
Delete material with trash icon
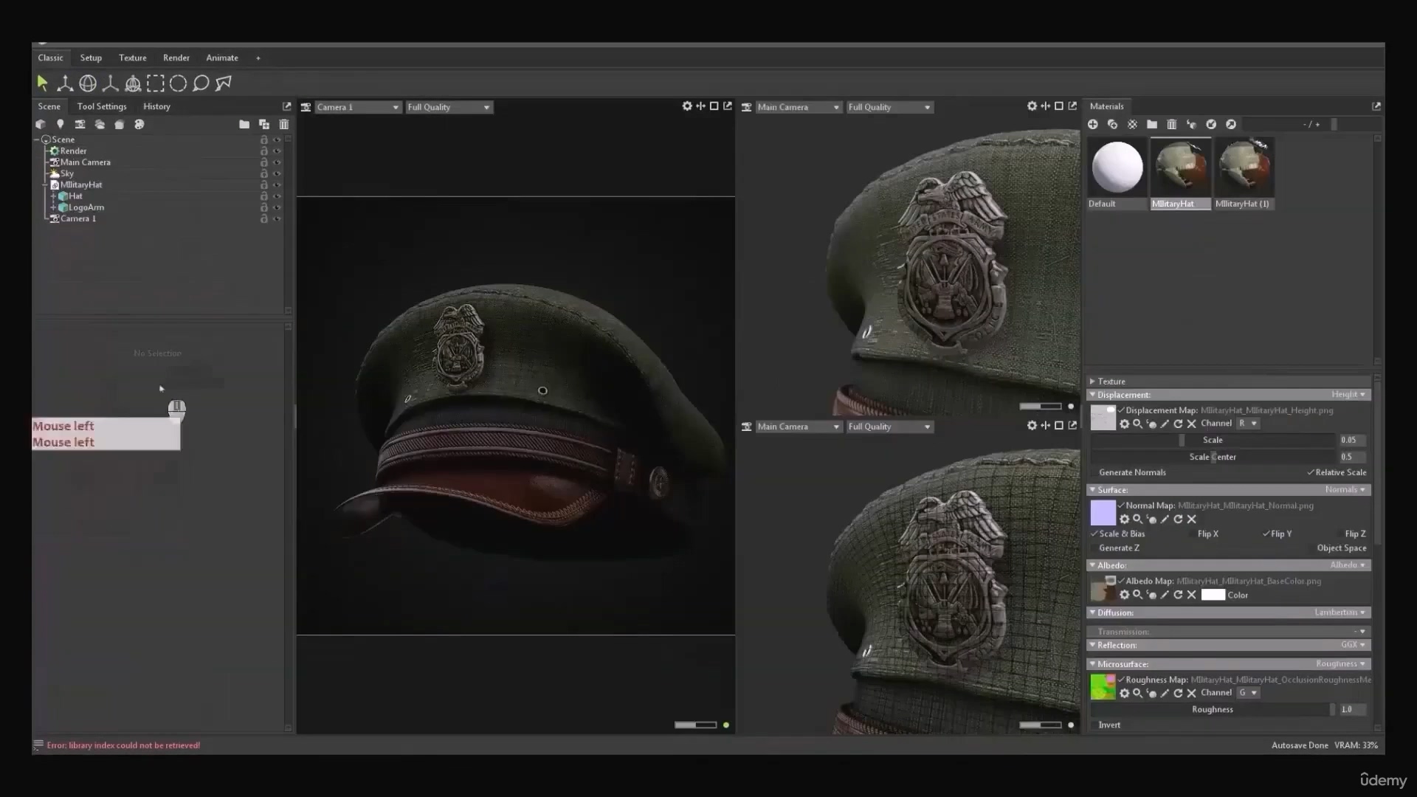pos(1172,124)
